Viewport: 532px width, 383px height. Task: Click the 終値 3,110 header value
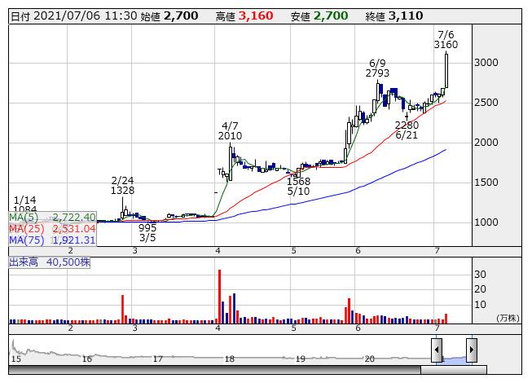[394, 16]
